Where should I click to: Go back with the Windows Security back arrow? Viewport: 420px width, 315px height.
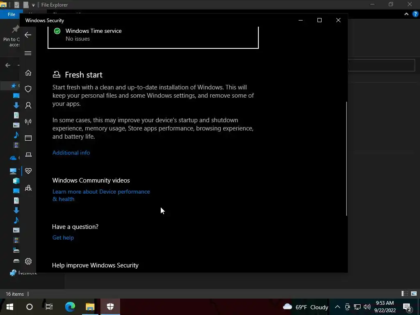[28, 35]
